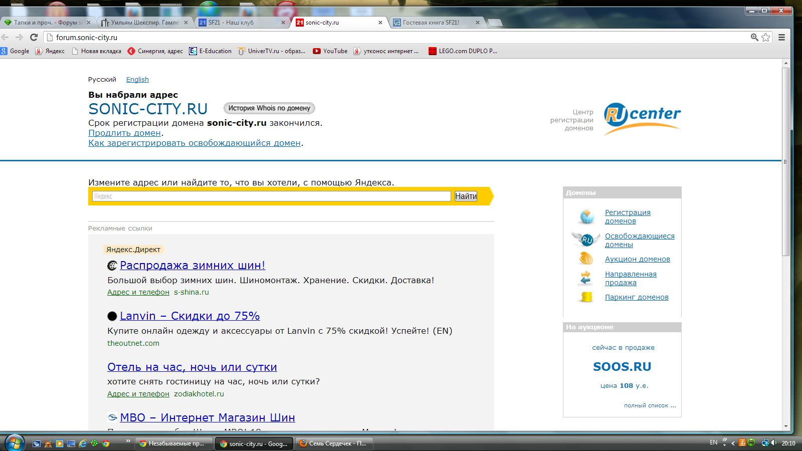Close the sonic-city.ru tab

click(x=380, y=23)
